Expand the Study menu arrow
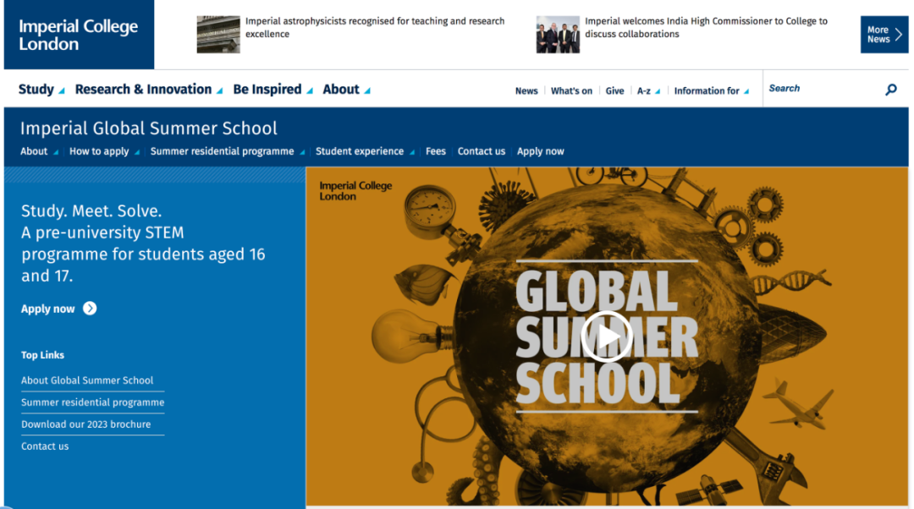Image resolution: width=914 pixels, height=509 pixels. 61,90
